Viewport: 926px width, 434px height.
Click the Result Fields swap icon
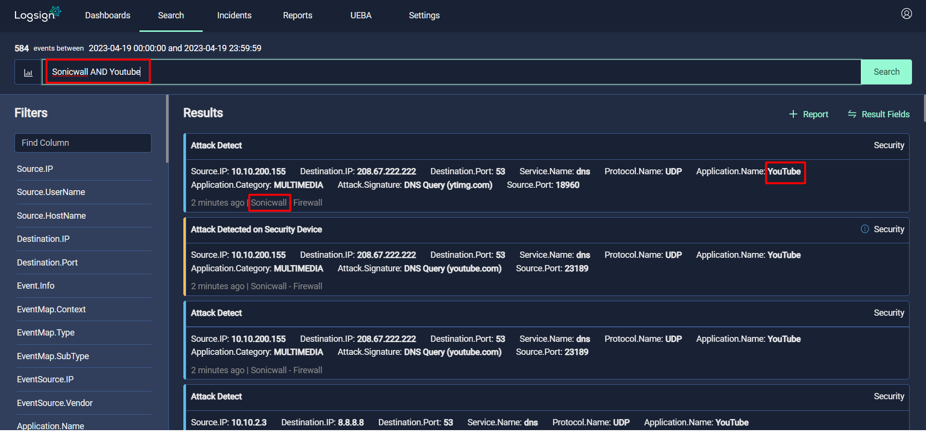852,114
